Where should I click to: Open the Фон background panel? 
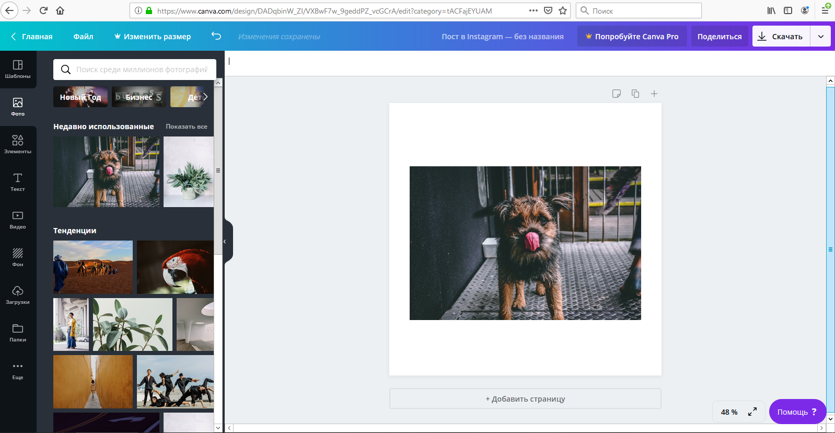click(18, 257)
